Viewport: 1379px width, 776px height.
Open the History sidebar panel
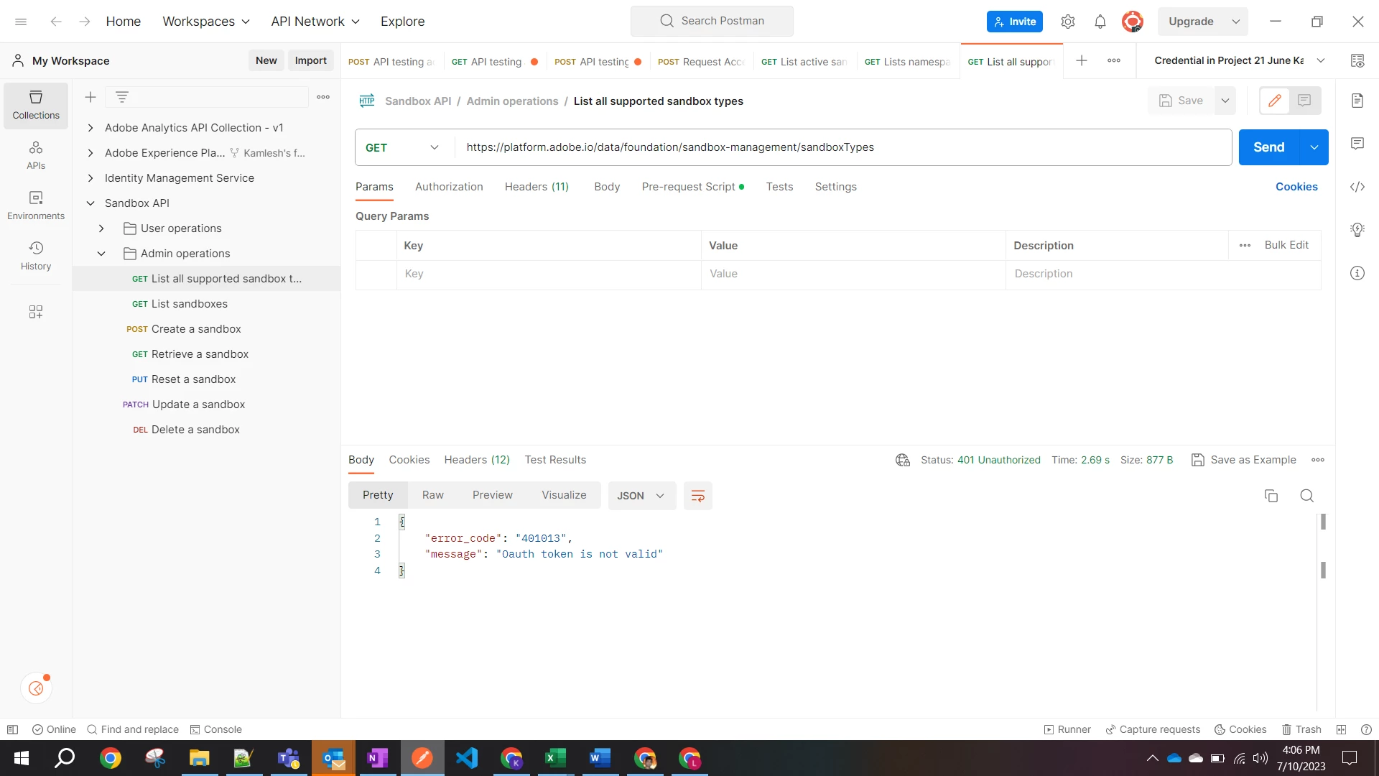36,256
